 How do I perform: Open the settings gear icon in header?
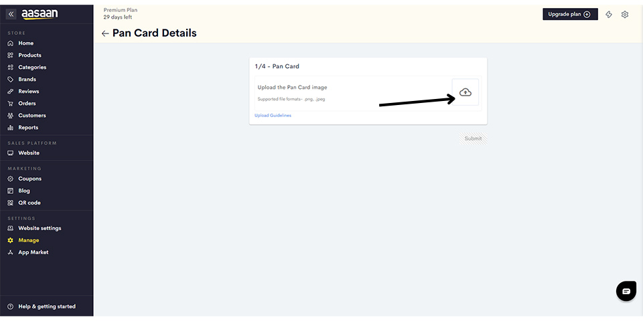pos(624,14)
